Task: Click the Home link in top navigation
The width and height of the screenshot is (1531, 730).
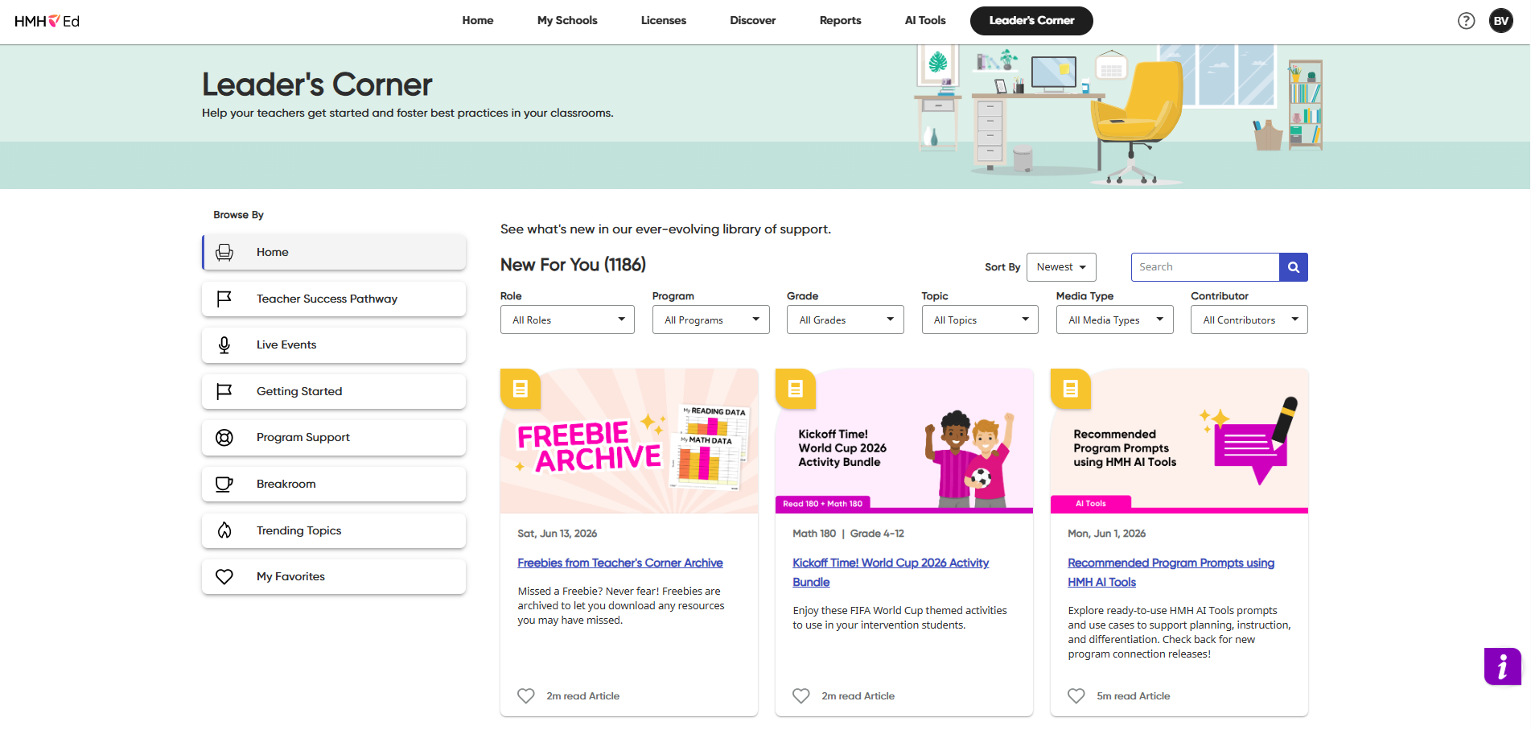Action: [478, 21]
